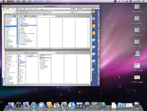Launch Mail from the Dock
The width and height of the screenshot is (147, 111).
pyautogui.click(x=26, y=105)
